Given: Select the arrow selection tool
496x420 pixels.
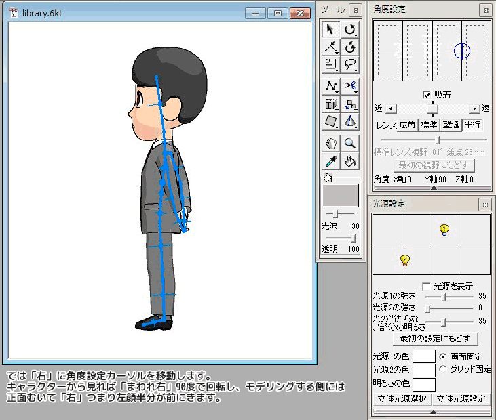Looking at the screenshot, I should pos(330,29).
